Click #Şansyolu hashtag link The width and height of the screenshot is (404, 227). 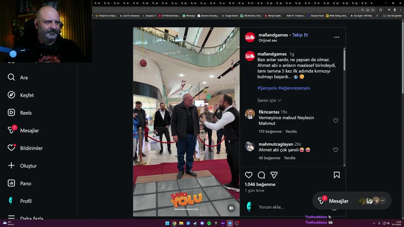tap(267, 88)
